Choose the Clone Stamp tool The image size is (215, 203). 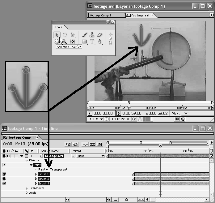pos(92,35)
